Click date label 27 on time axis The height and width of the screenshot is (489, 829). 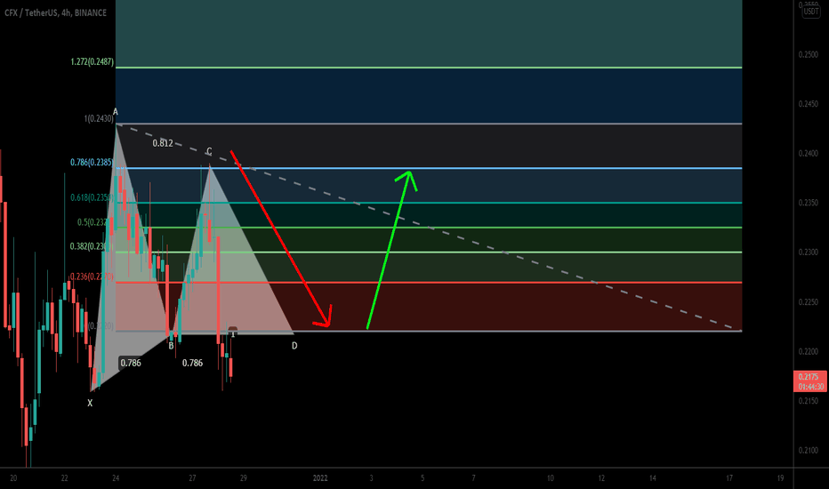click(192, 478)
